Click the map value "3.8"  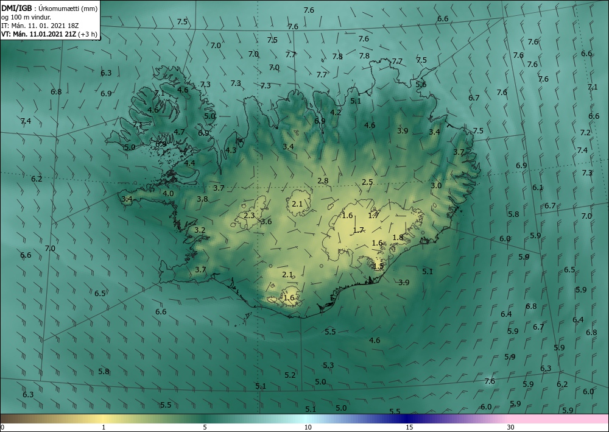[x=202, y=199]
